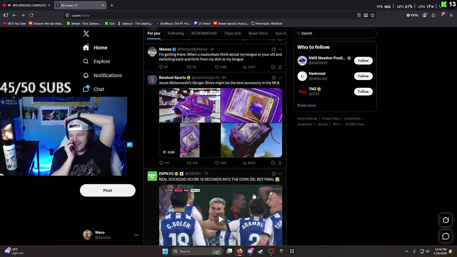Open Discord from taskbar
Image resolution: width=457 pixels, height=257 pixels.
250,251
